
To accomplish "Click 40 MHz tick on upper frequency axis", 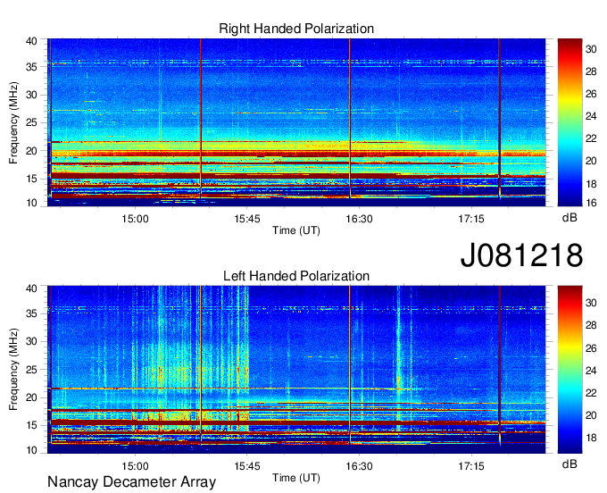I will pos(31,41).
